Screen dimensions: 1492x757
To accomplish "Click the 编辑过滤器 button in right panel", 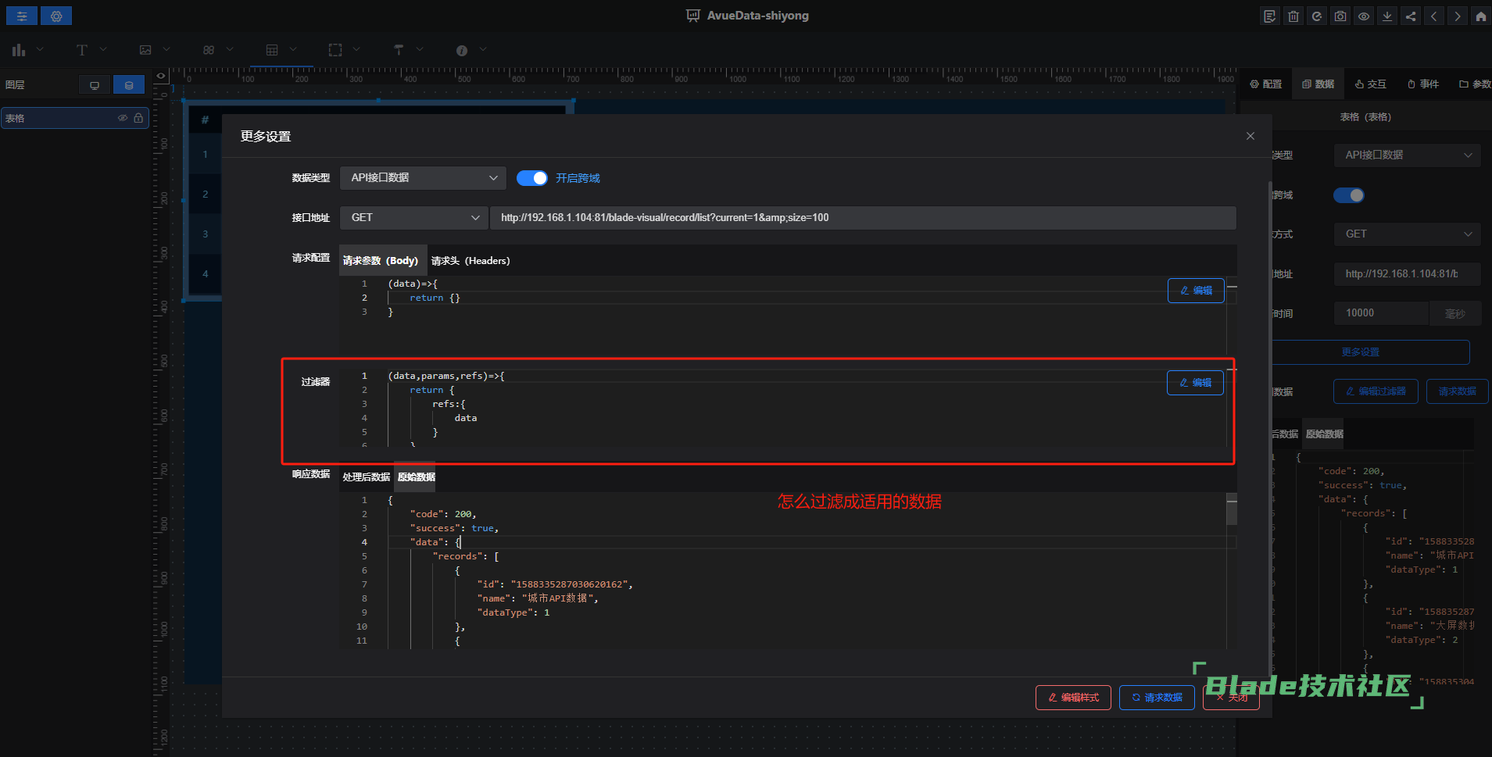I will tap(1376, 391).
